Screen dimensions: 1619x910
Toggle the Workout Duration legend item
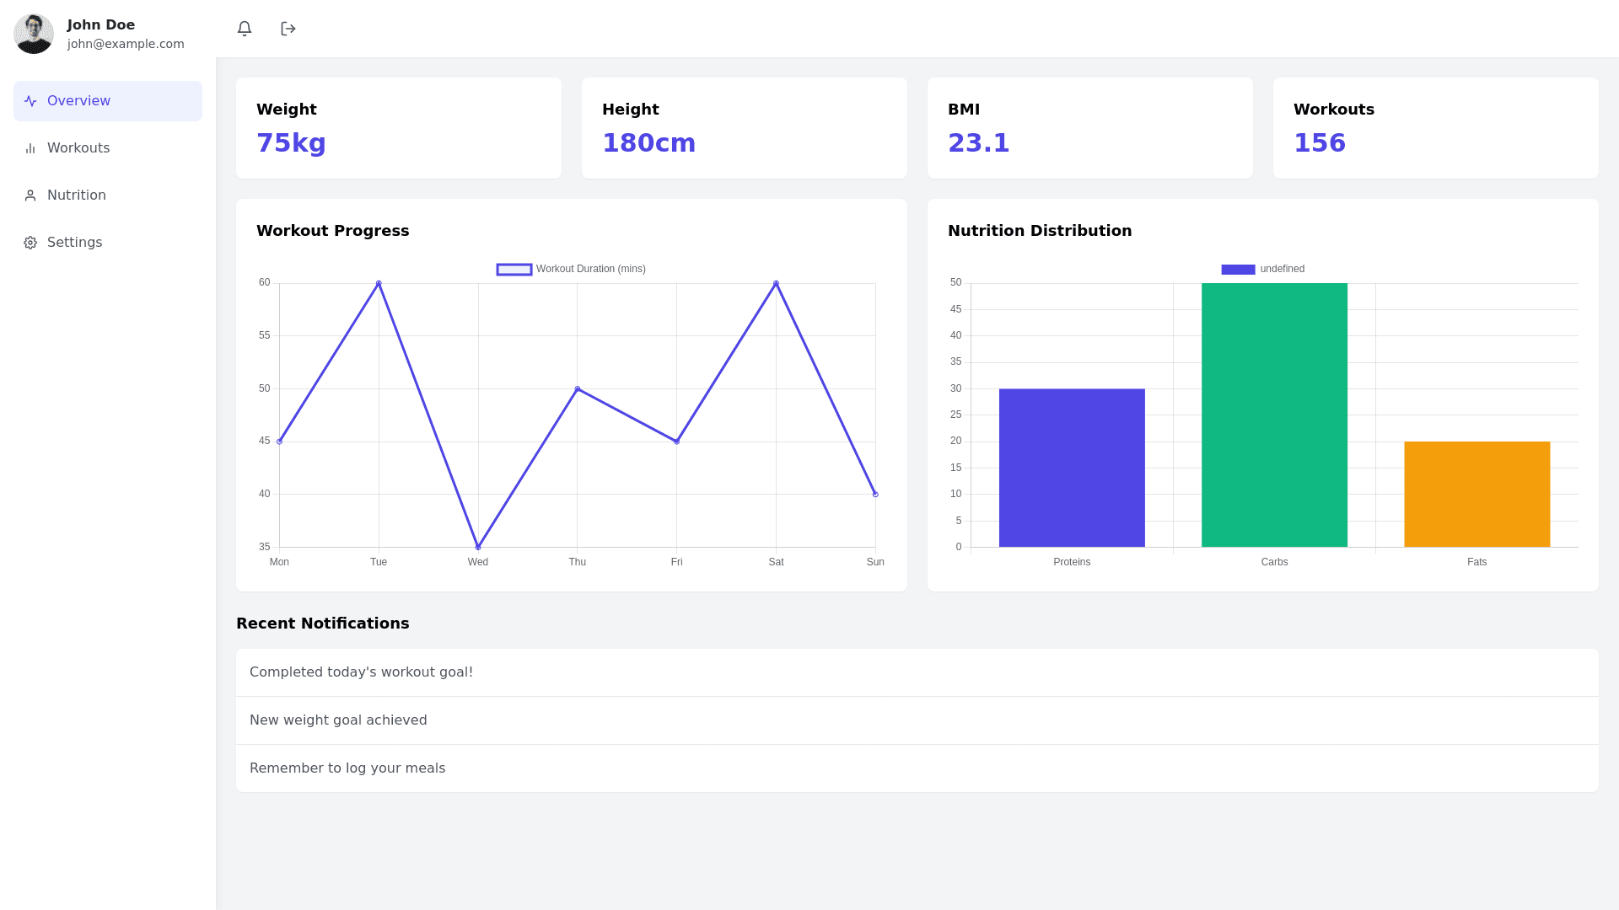point(571,269)
